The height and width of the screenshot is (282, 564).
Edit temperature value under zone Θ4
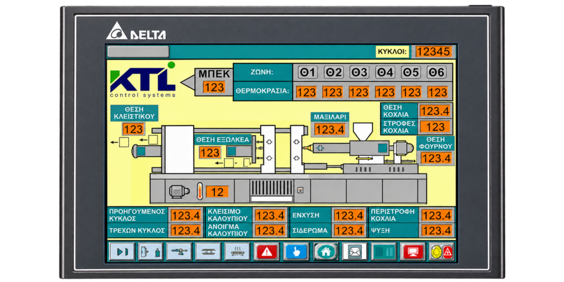385,93
